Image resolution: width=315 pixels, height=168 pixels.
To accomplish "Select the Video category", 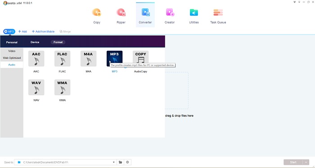I will tap(12, 51).
